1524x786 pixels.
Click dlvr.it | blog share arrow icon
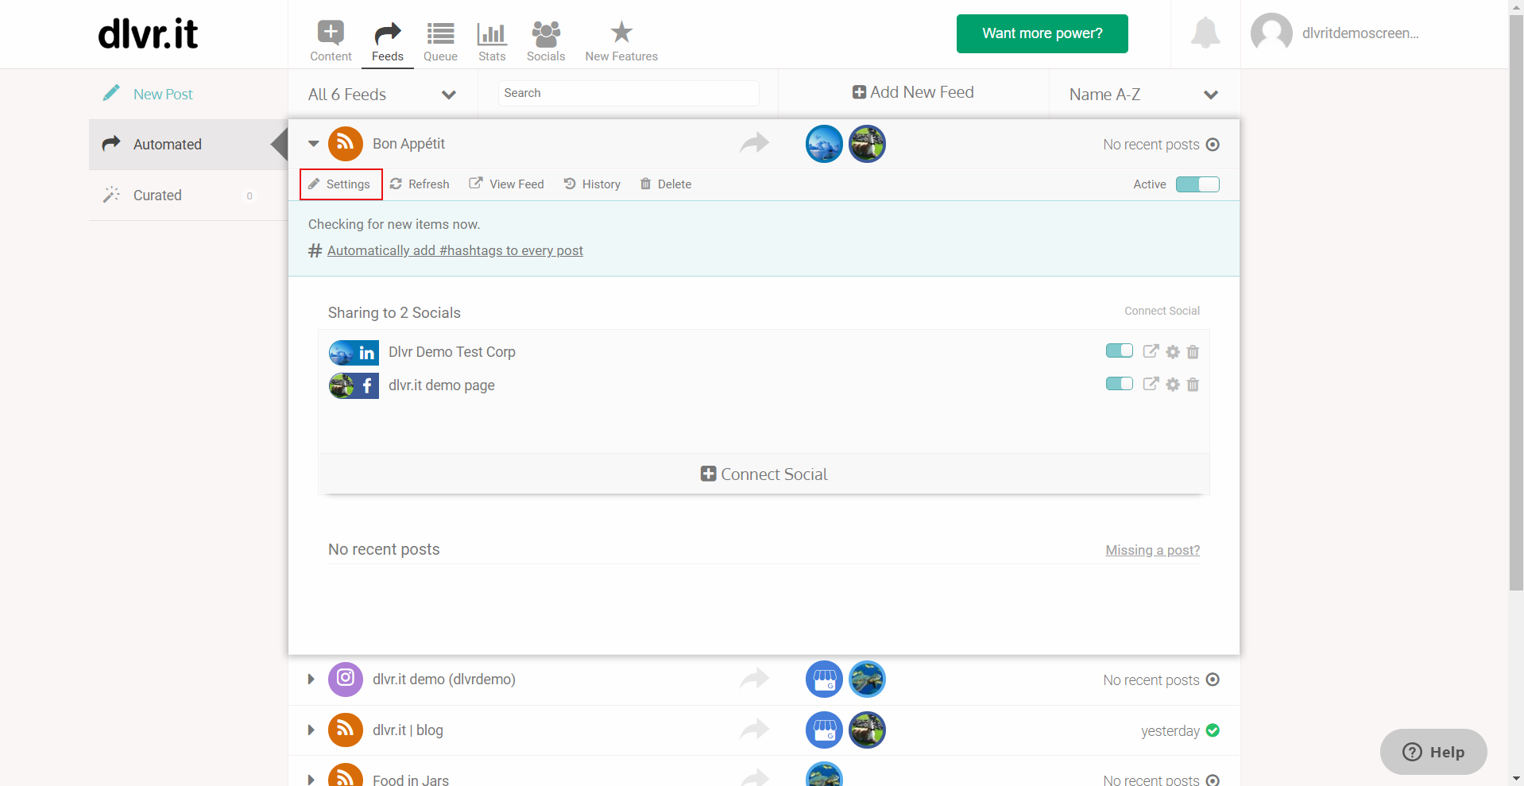coord(754,729)
